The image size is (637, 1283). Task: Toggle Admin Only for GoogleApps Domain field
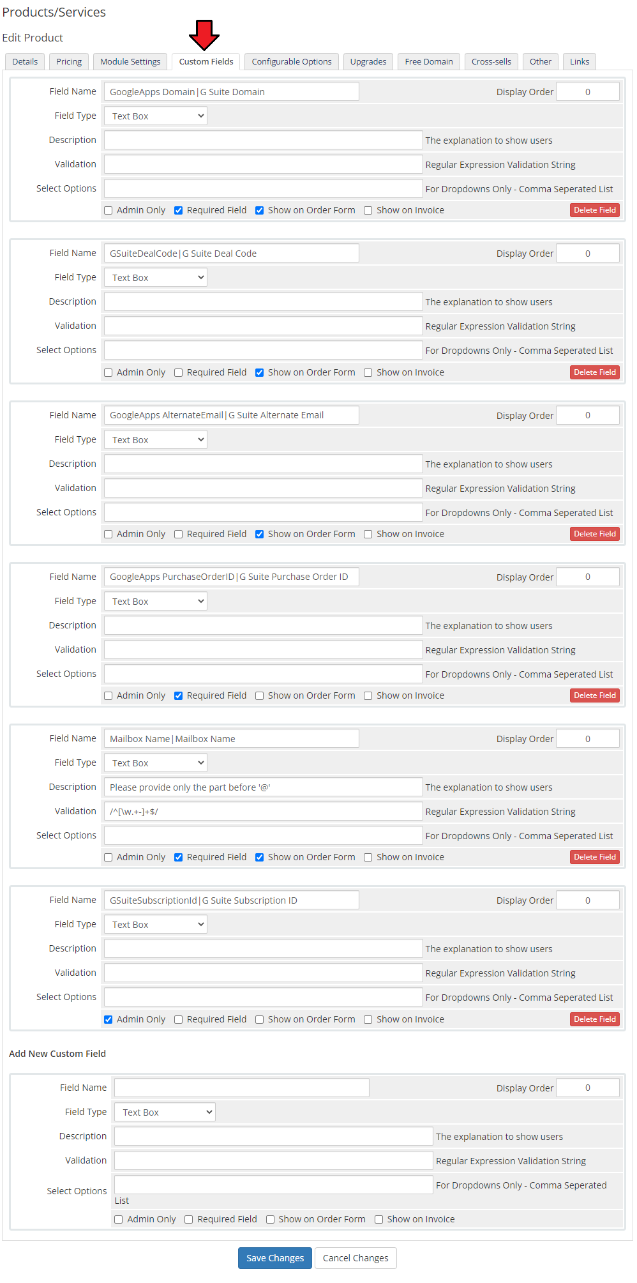pos(109,211)
